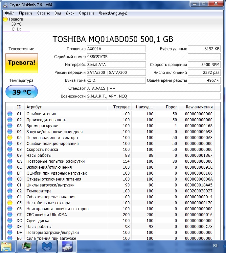Open the Сервис menu
Viewport: 226px width, 253px height.
[43, 13]
